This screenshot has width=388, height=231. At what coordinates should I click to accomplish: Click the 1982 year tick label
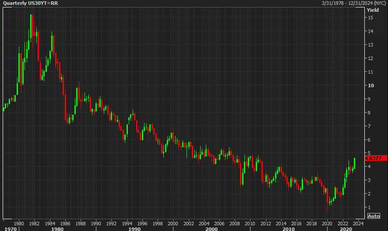coord(34,224)
